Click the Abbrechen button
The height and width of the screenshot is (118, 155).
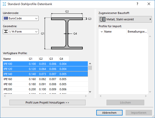click(109, 113)
